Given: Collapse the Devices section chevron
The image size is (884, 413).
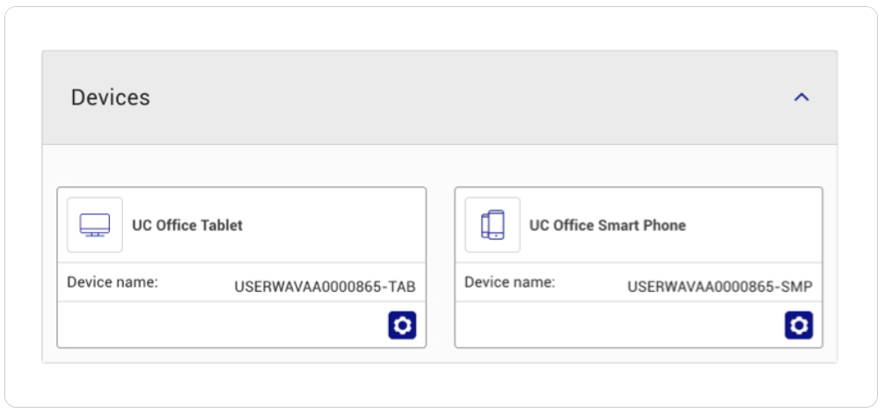Looking at the screenshot, I should coord(801,98).
